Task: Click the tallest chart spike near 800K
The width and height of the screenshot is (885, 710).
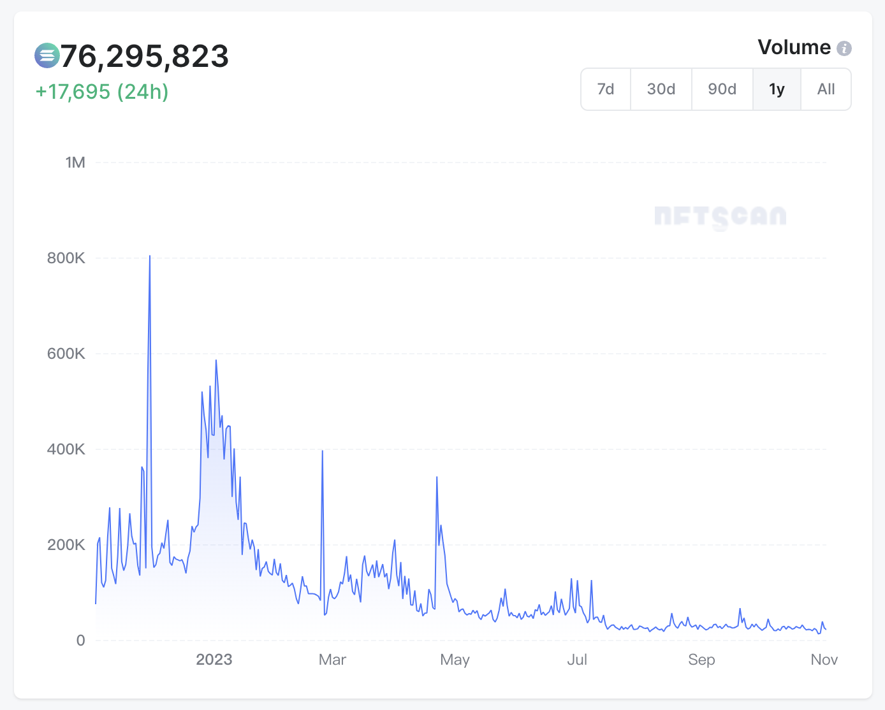Action: point(150,257)
